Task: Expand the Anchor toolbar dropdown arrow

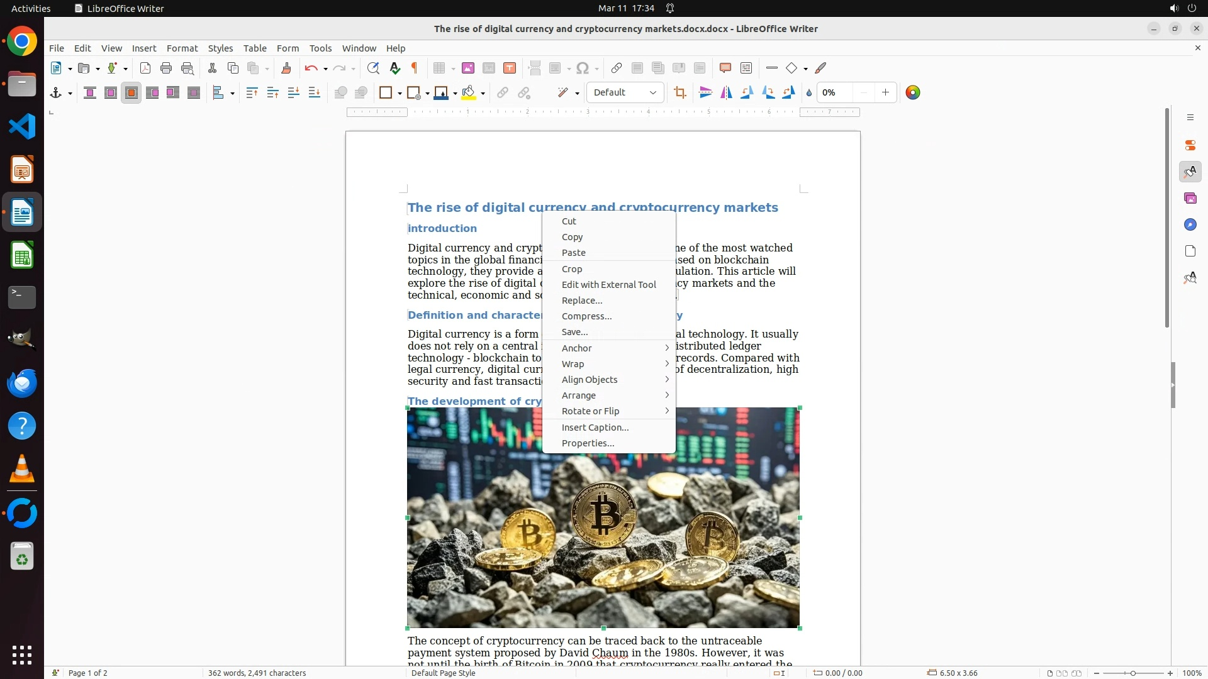Action: [x=70, y=94]
